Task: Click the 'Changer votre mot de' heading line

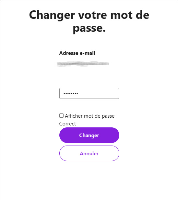Action: [89, 15]
